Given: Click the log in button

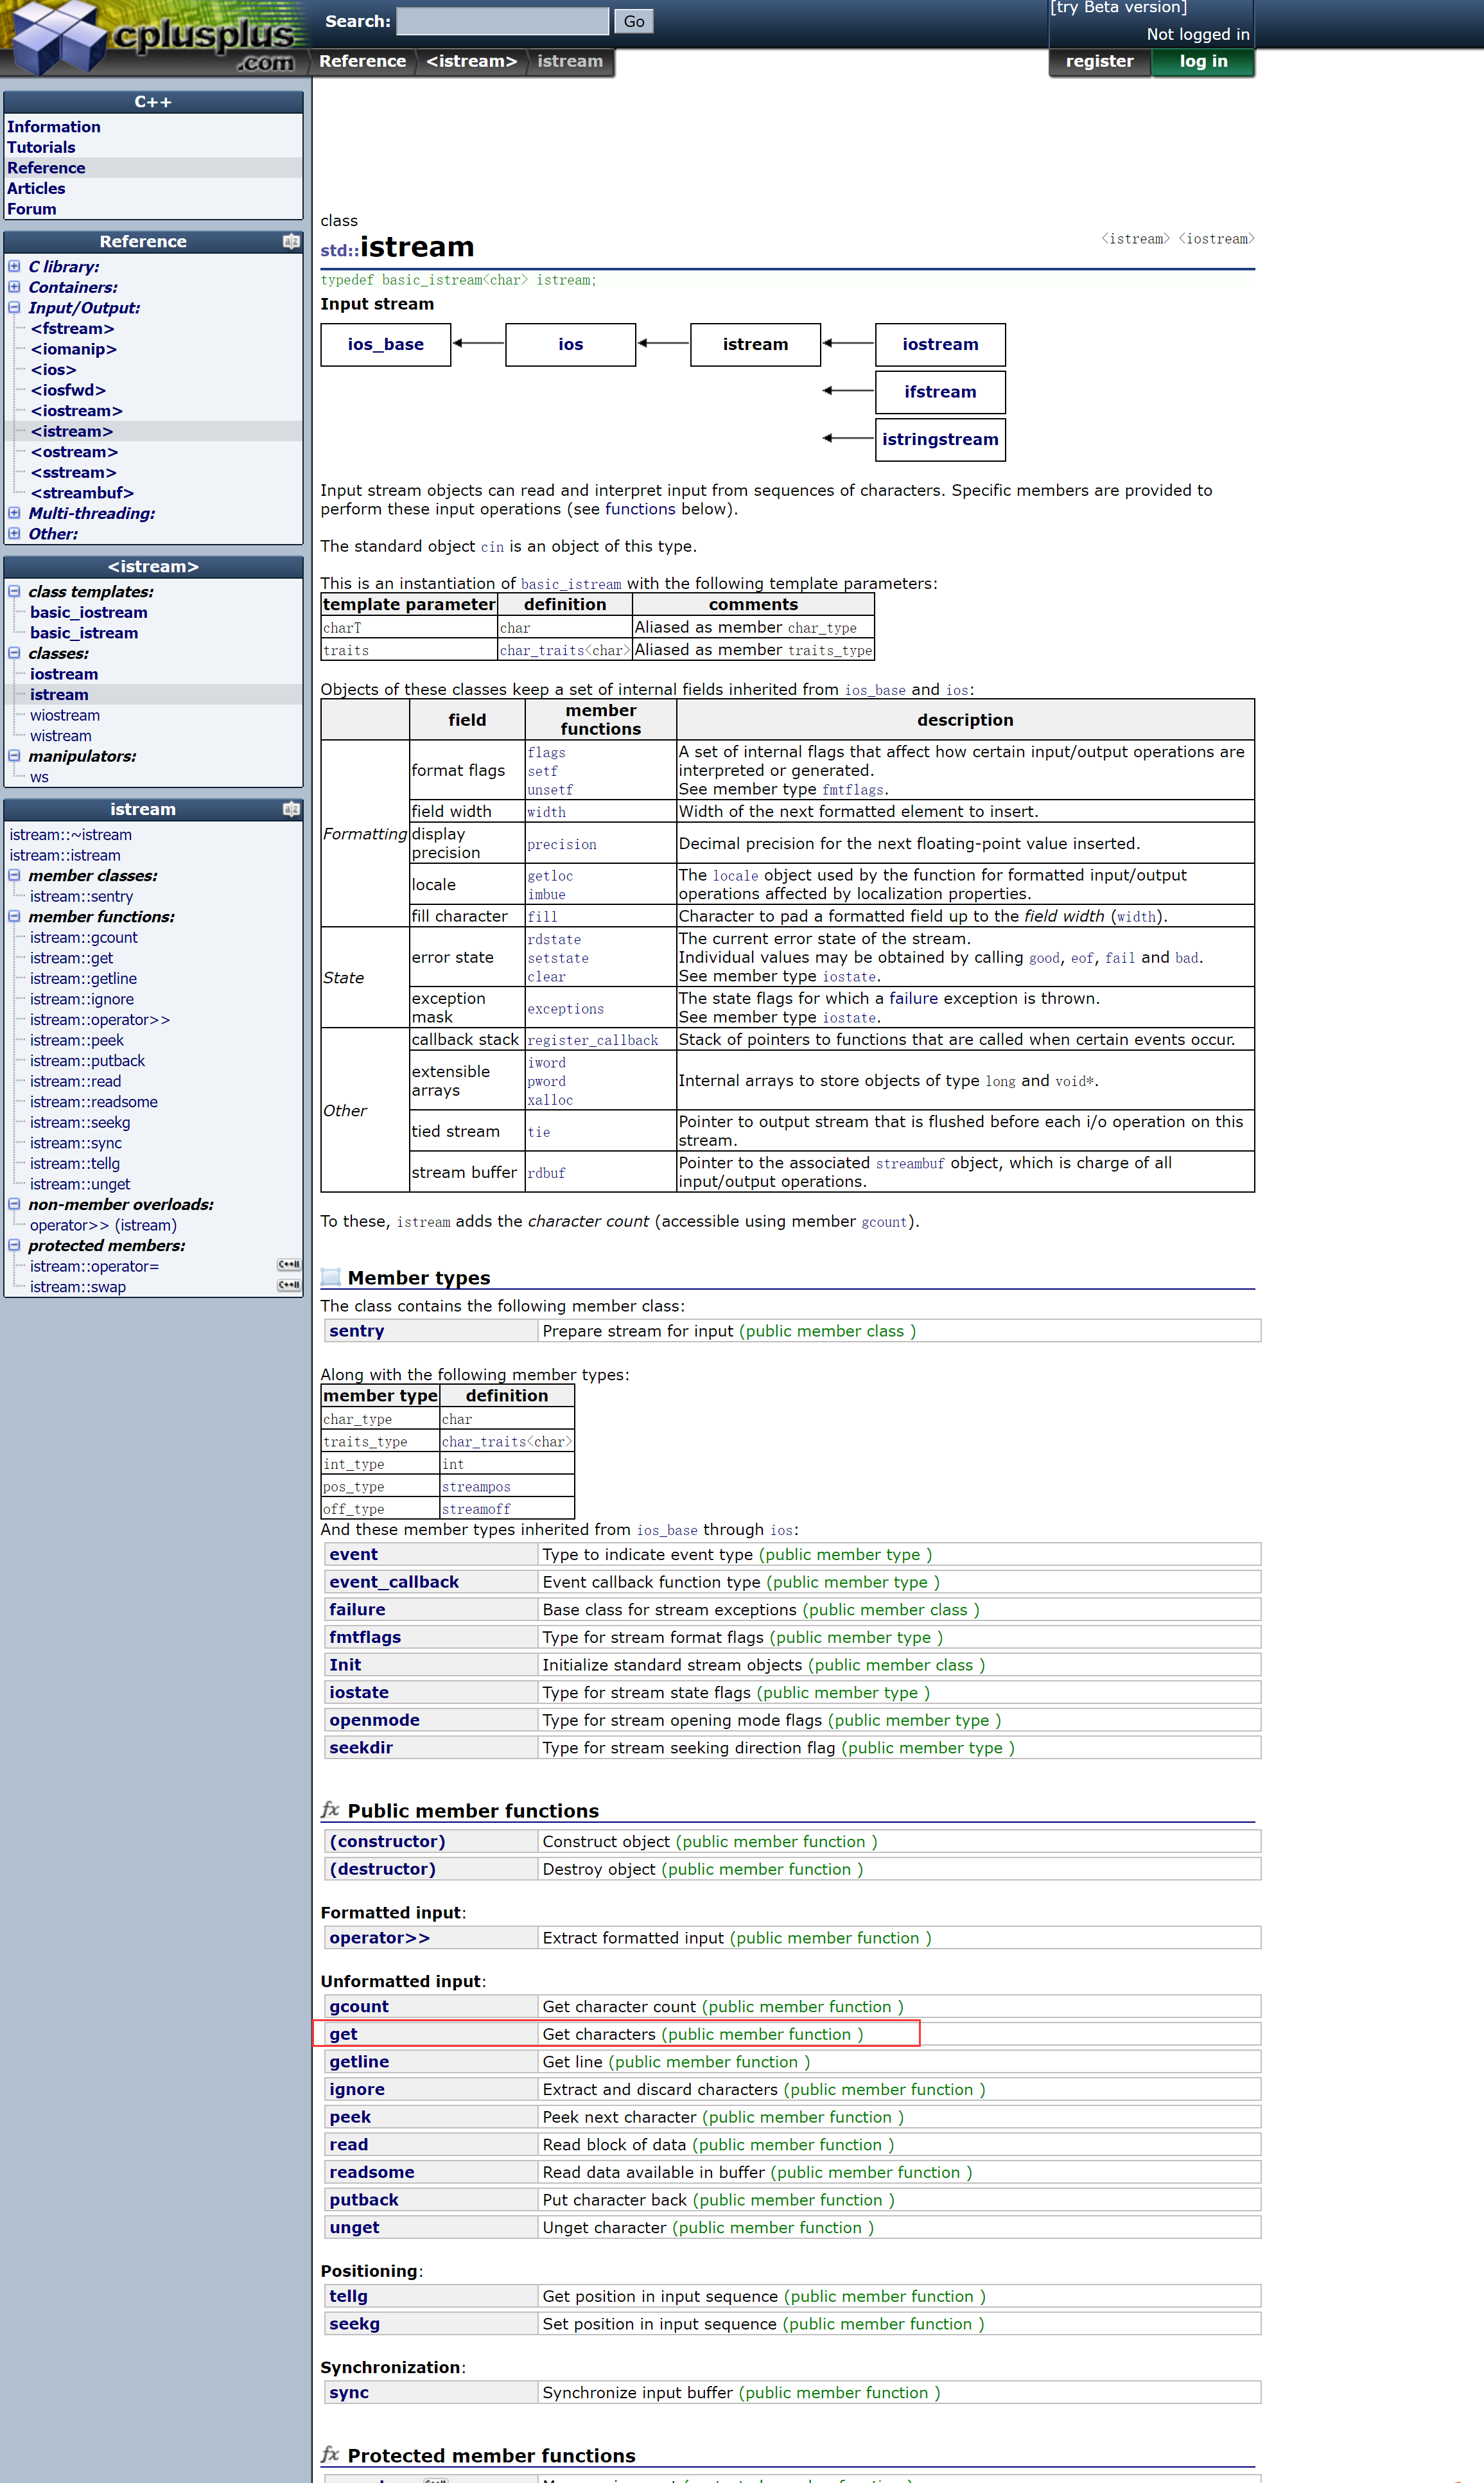Looking at the screenshot, I should point(1203,62).
